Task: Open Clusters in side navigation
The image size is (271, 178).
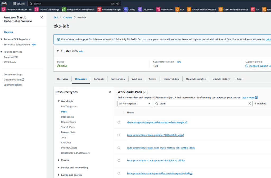Action: click(x=8, y=32)
